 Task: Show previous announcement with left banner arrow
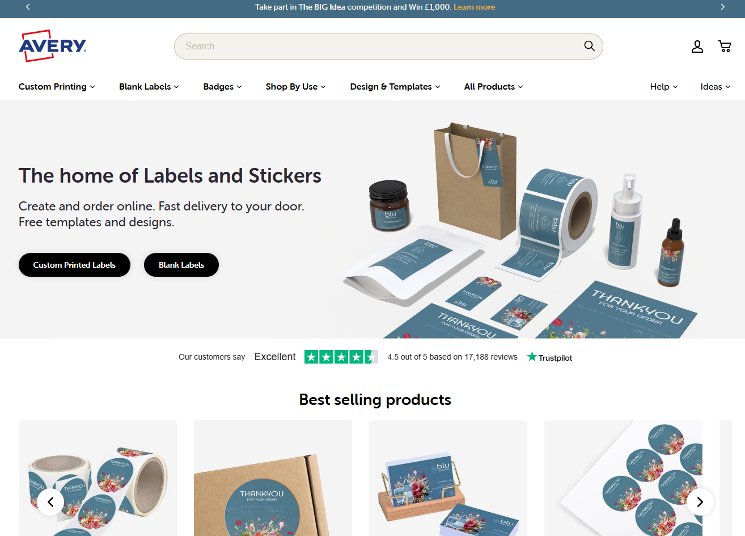pyautogui.click(x=28, y=7)
